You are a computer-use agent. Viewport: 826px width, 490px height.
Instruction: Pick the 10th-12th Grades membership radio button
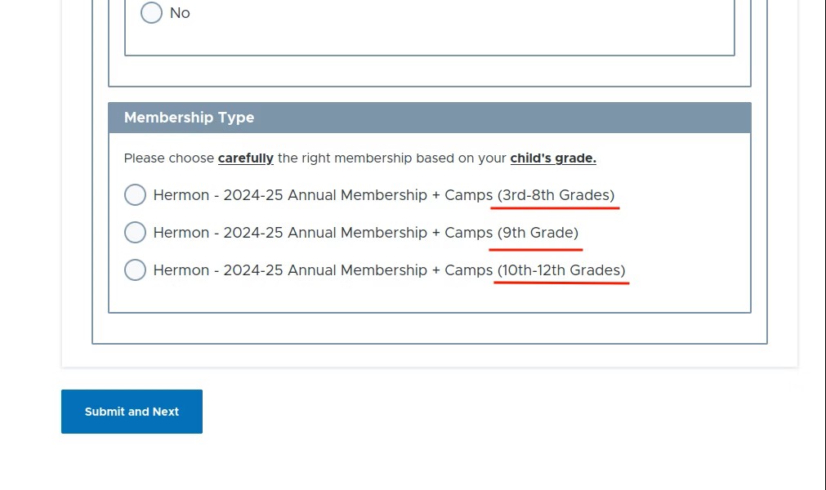tap(135, 270)
